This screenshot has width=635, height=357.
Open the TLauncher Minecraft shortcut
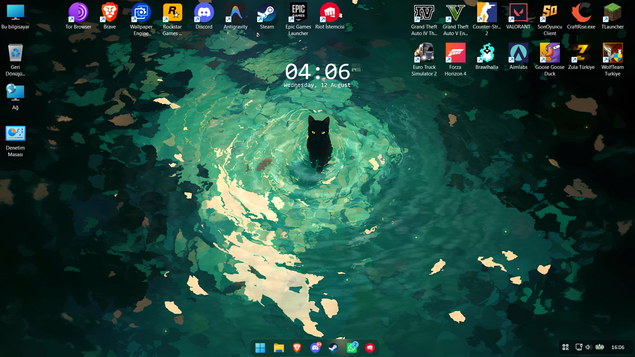coord(612,17)
